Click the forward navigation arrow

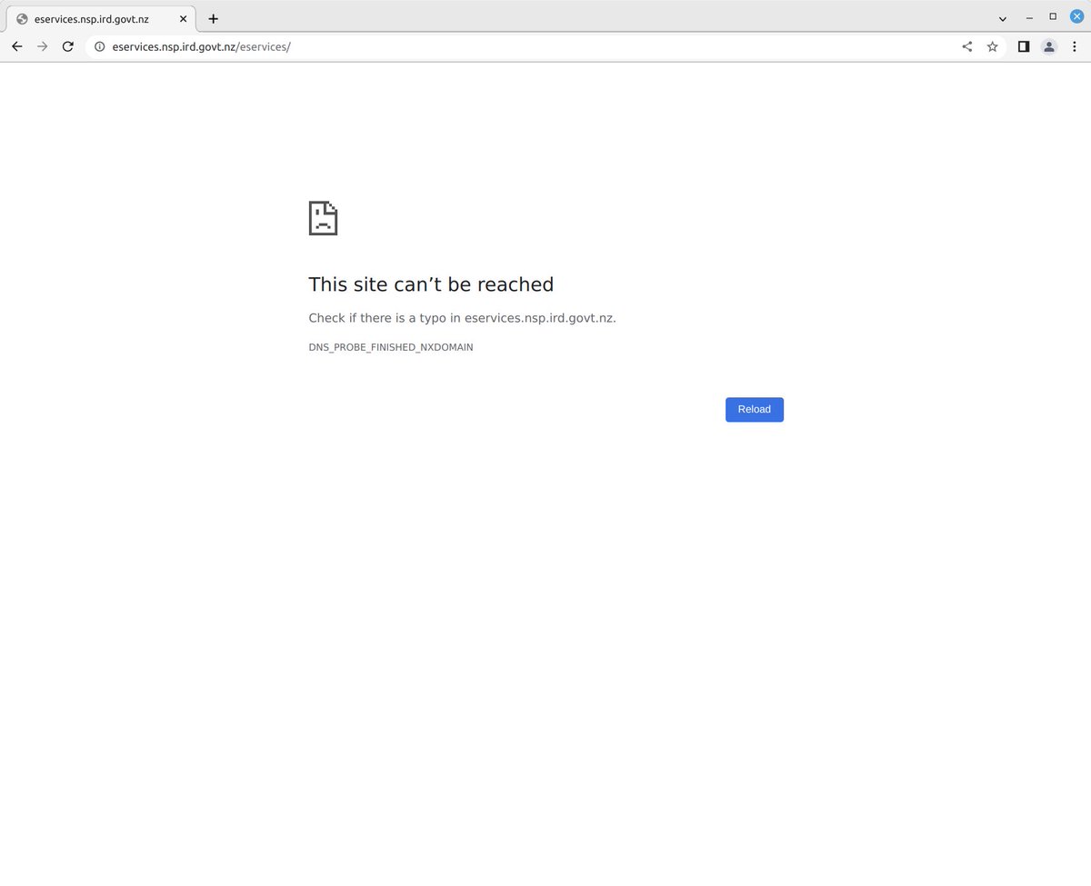click(x=42, y=46)
